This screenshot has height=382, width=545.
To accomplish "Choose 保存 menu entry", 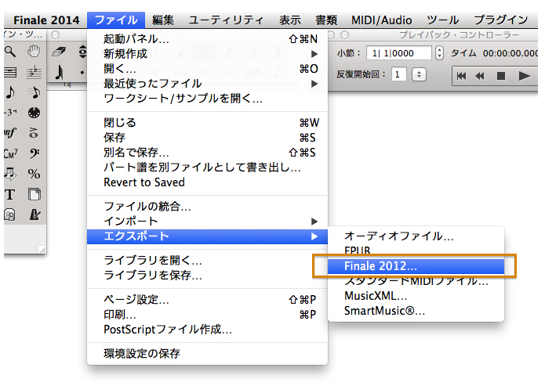I will click(208, 138).
